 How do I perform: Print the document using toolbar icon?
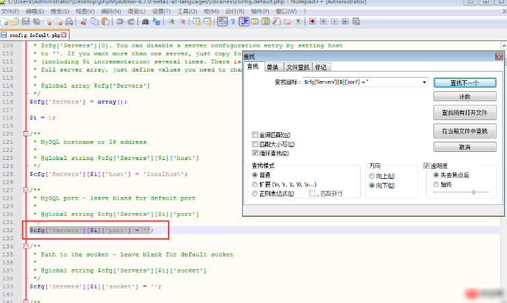(69, 22)
